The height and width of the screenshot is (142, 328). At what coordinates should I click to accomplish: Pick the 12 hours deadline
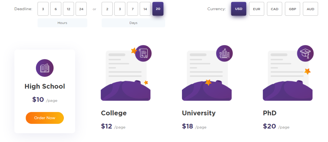pyautogui.click(x=69, y=9)
